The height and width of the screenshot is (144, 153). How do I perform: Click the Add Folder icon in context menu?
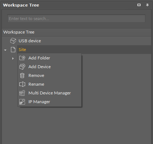[x=22, y=58]
